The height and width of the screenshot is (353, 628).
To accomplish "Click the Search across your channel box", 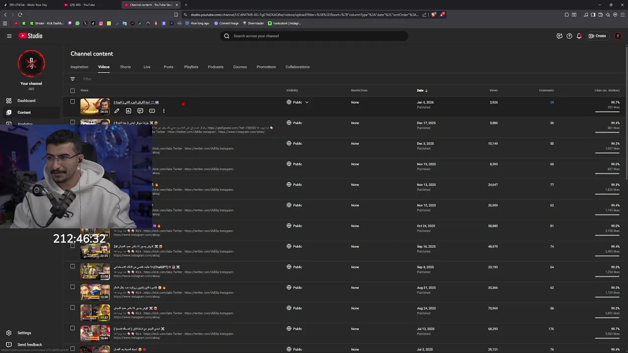I will coord(314,36).
